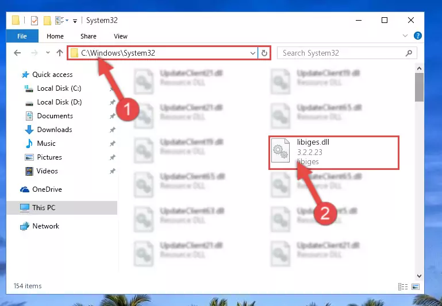Open the recent locations dropdown
This screenshot has height=306, width=442.
pyautogui.click(x=48, y=53)
